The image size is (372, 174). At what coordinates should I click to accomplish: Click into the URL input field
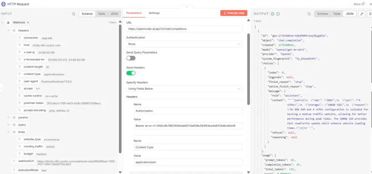point(184,29)
